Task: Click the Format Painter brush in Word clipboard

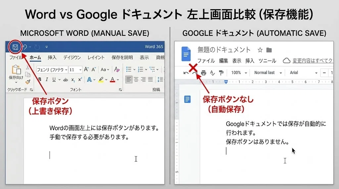Action: pyautogui.click(x=28, y=82)
